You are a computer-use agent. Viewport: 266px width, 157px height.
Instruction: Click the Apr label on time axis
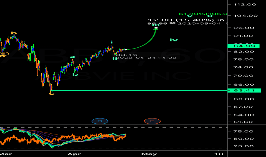pos(74,154)
